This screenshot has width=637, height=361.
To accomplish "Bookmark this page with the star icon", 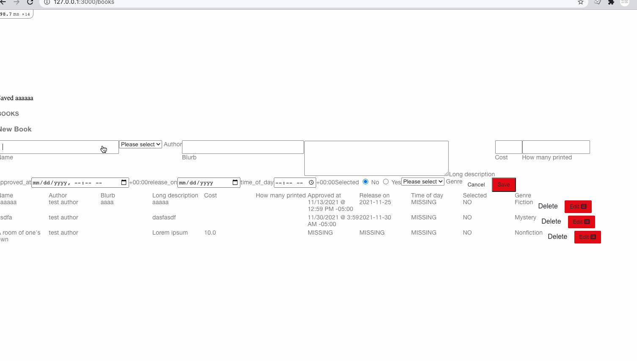I will (581, 2).
